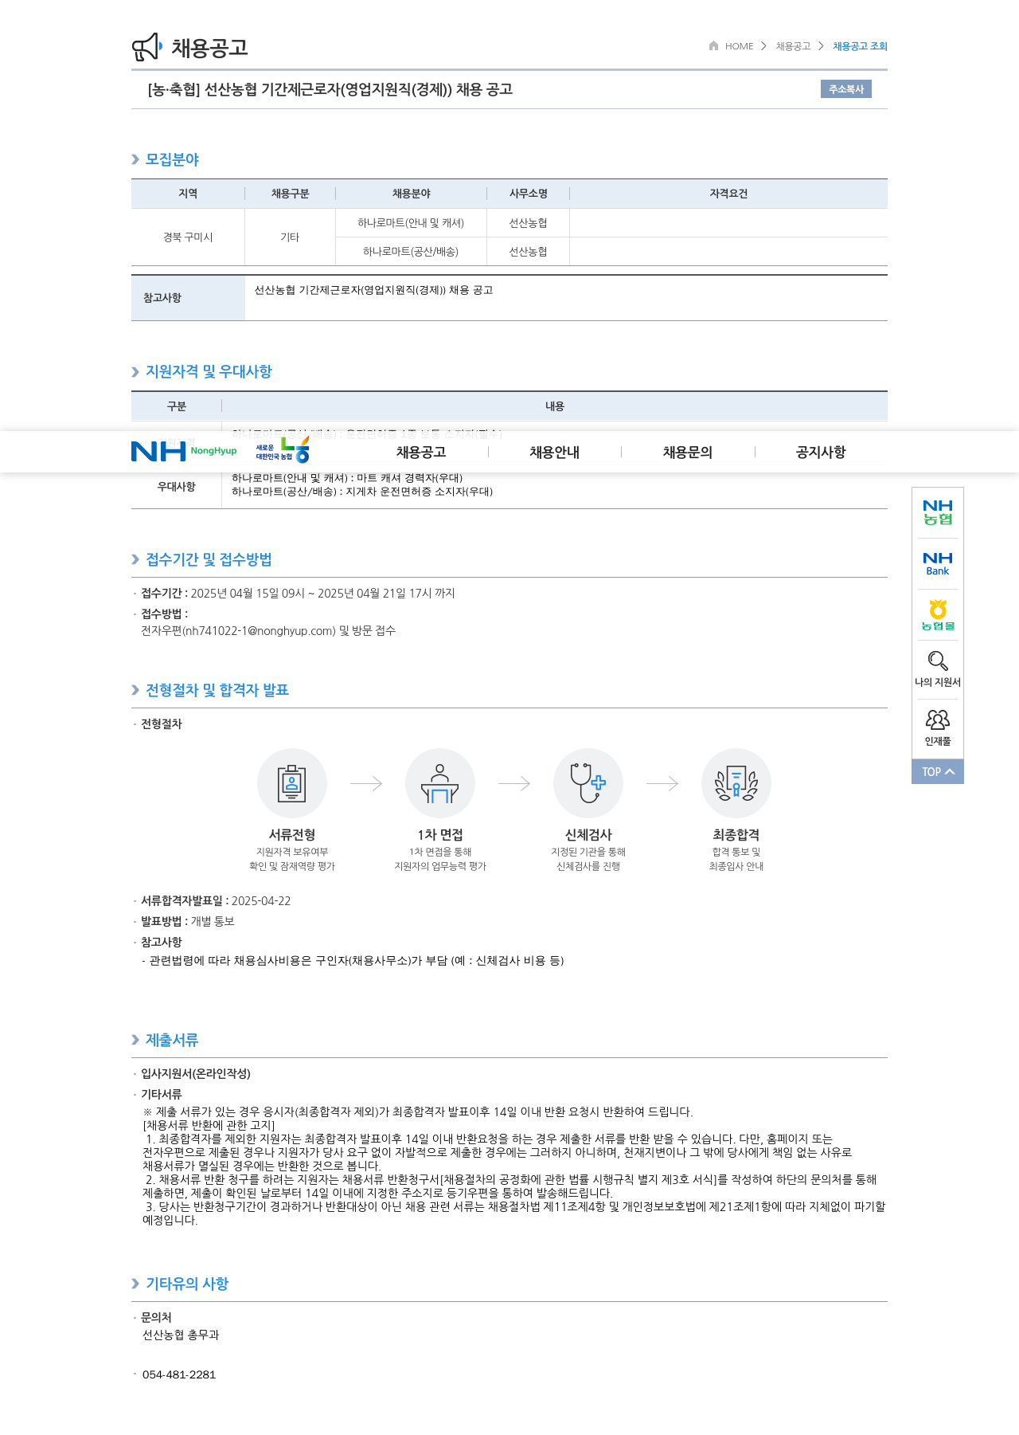Click the email address nh741022-1@nonghyup.com text
Screen dimensions: 1019x1435
259,631
